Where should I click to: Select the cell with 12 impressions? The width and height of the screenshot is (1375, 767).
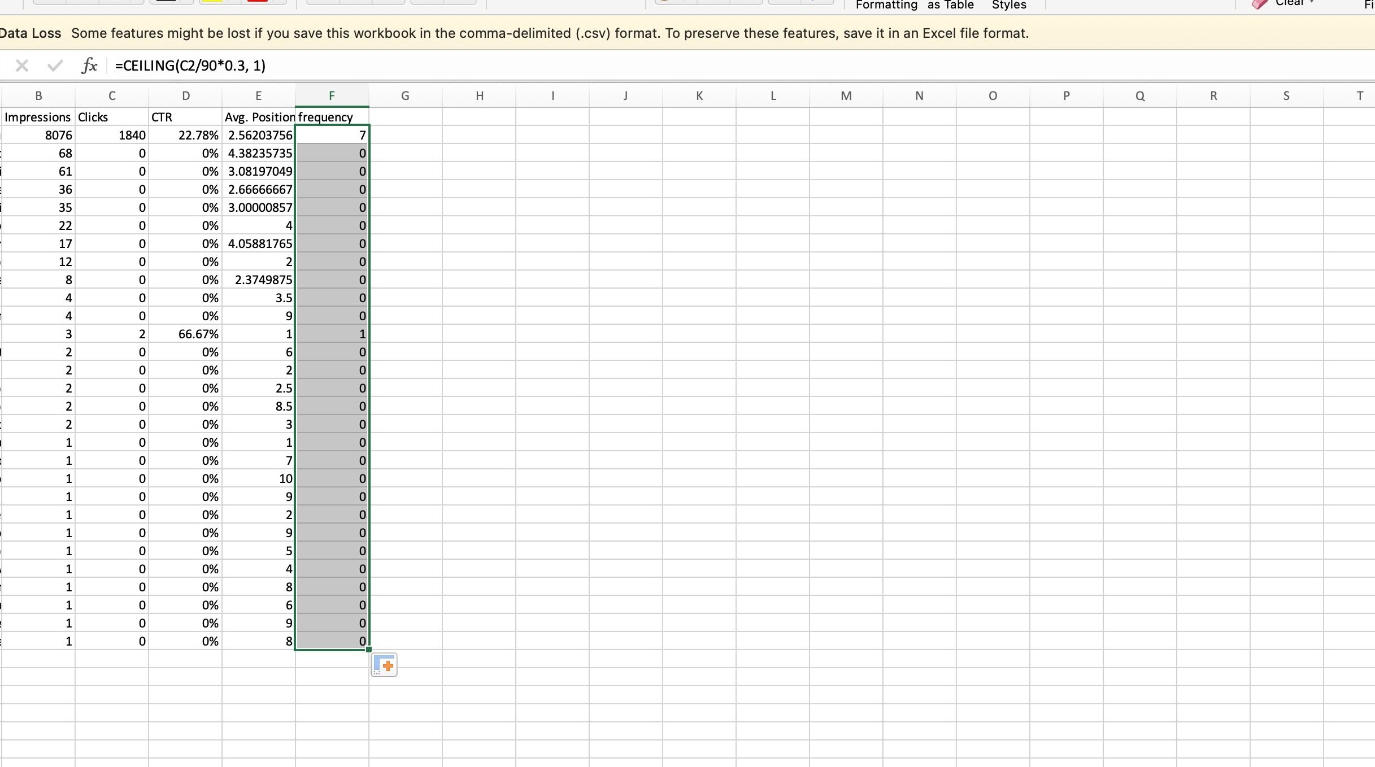[38, 262]
